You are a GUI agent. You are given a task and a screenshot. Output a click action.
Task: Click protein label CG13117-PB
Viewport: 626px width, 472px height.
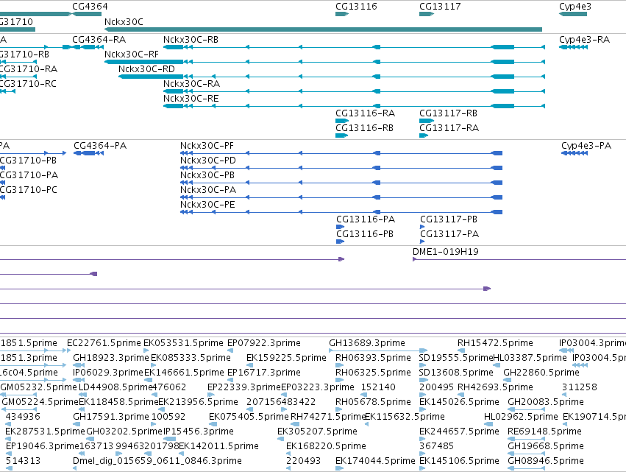pos(449,219)
